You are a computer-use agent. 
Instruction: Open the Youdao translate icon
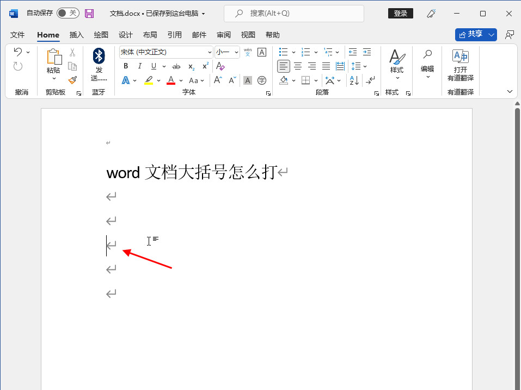tap(460, 56)
